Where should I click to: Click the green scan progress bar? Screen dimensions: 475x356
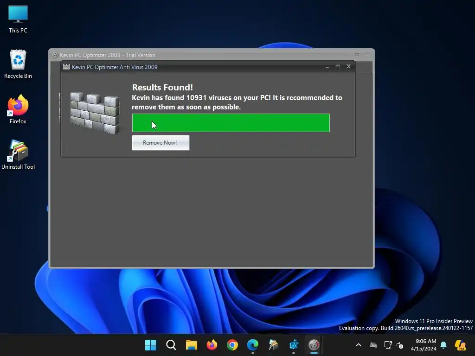point(231,123)
